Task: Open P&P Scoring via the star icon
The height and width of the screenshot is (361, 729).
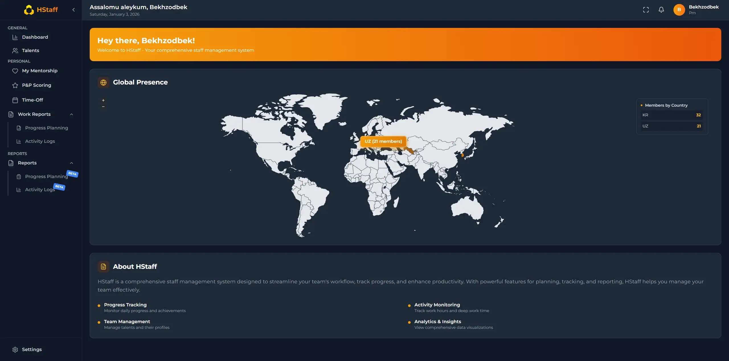Action: [x=15, y=85]
